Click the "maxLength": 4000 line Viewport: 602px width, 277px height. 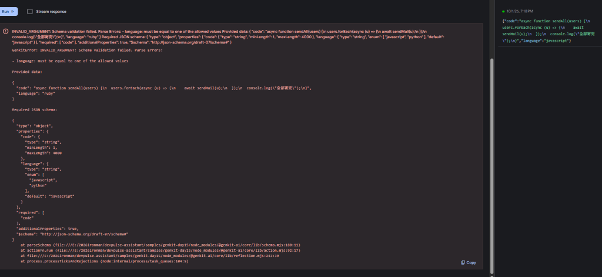[x=44, y=153]
